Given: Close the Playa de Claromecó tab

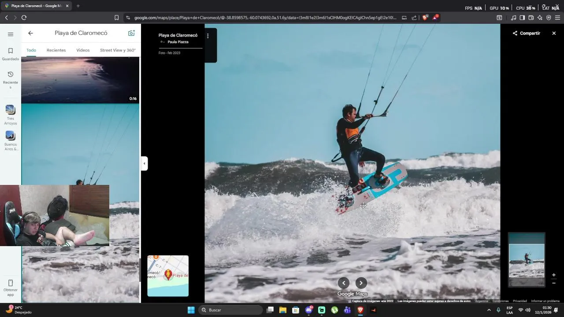Looking at the screenshot, I should [67, 6].
